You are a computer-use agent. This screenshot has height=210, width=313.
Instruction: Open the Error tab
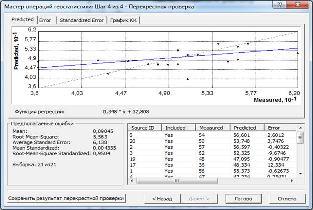pyautogui.click(x=45, y=20)
